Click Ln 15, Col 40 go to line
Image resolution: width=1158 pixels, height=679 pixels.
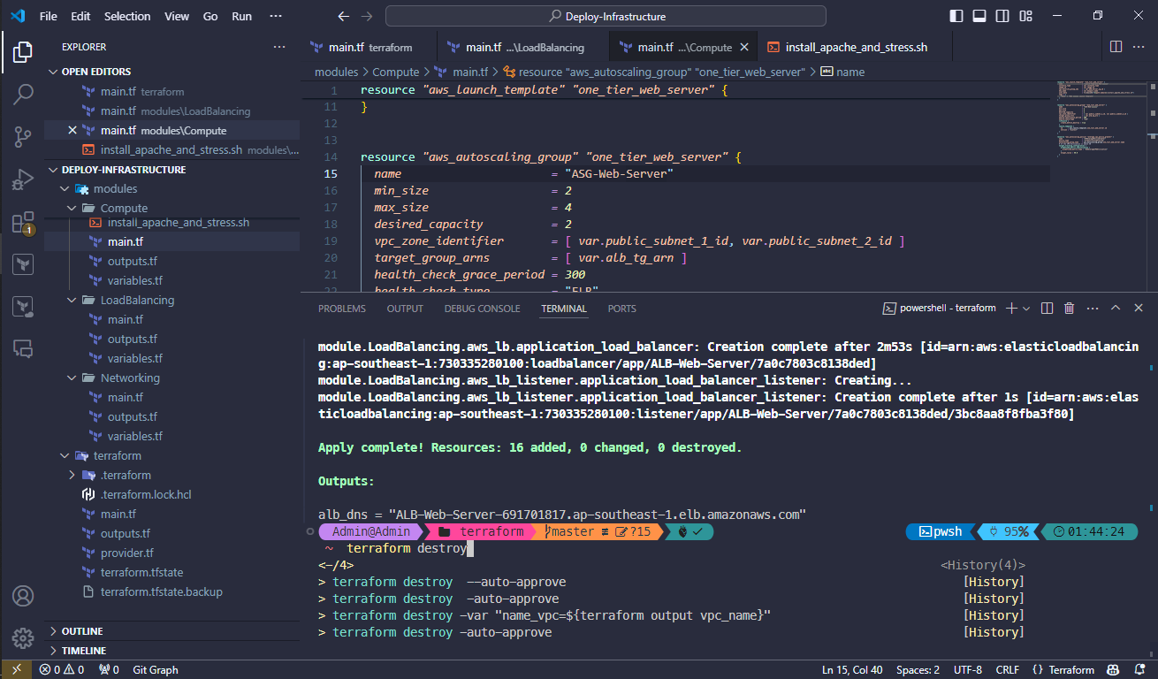[852, 670]
